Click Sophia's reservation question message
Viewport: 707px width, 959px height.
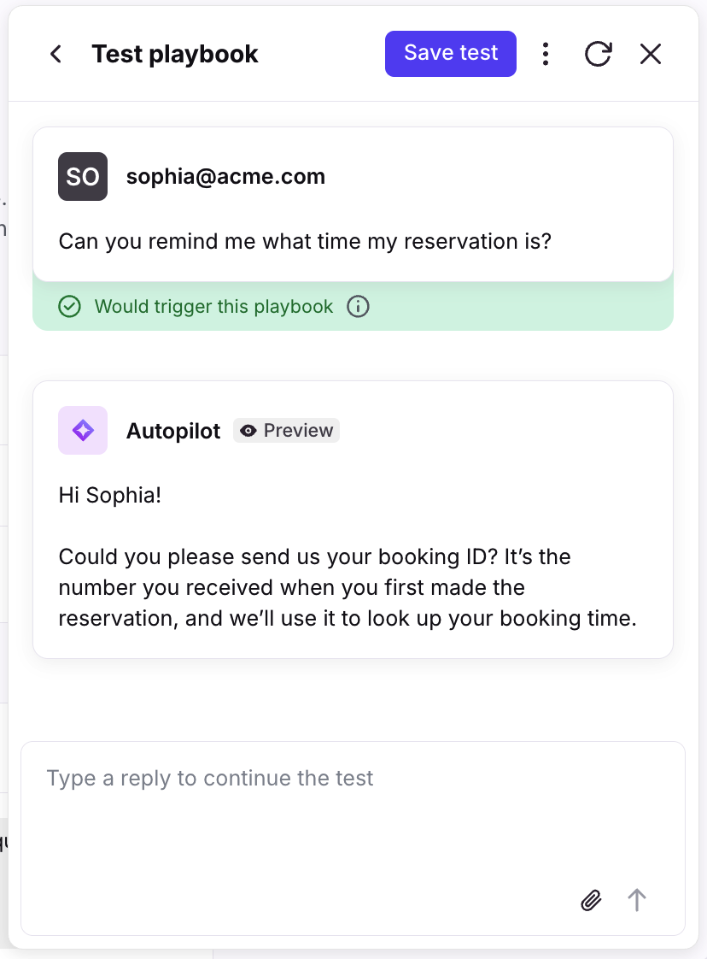coord(305,242)
